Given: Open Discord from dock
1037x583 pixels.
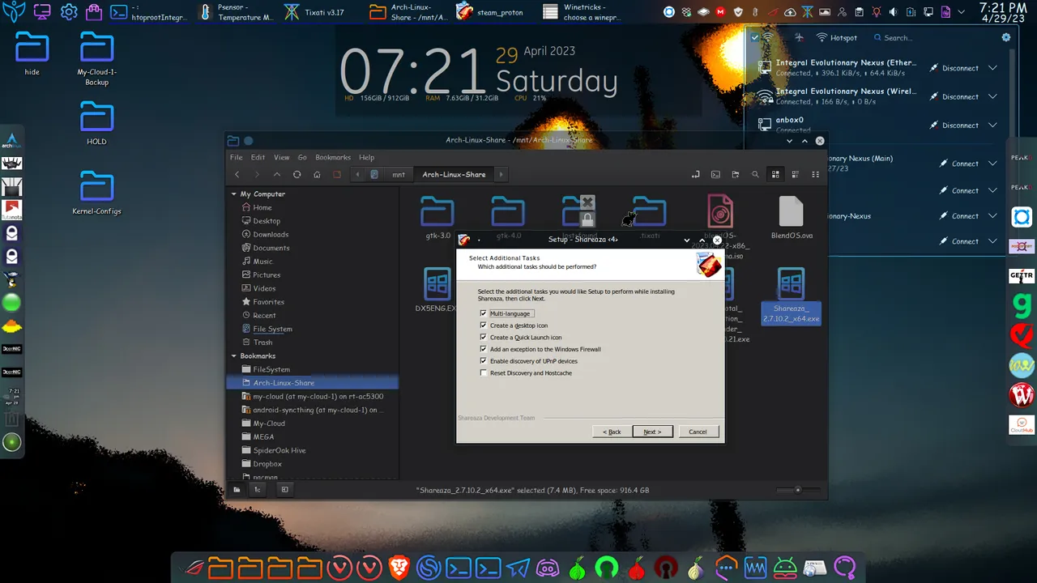Looking at the screenshot, I should click(548, 568).
